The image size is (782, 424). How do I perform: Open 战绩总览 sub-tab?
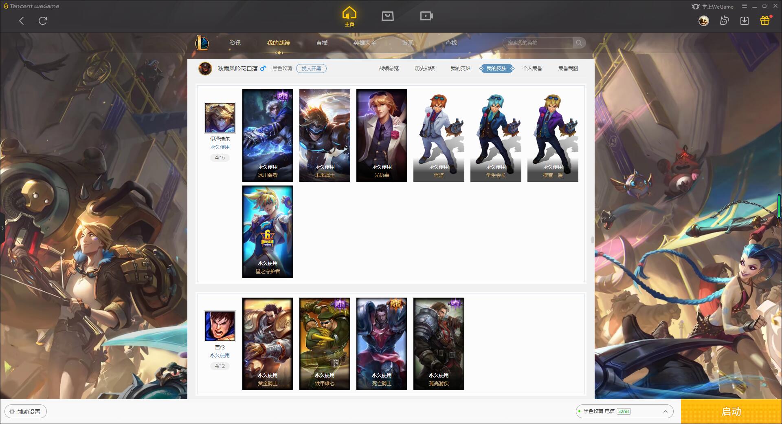point(389,68)
